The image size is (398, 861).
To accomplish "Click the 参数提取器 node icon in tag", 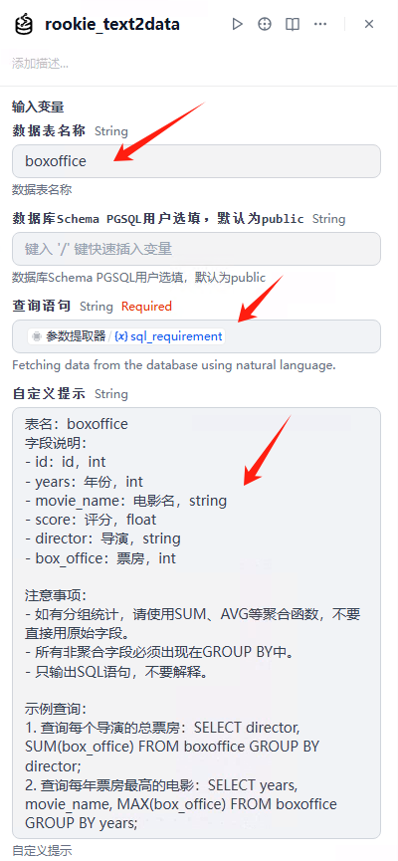I will (x=37, y=336).
